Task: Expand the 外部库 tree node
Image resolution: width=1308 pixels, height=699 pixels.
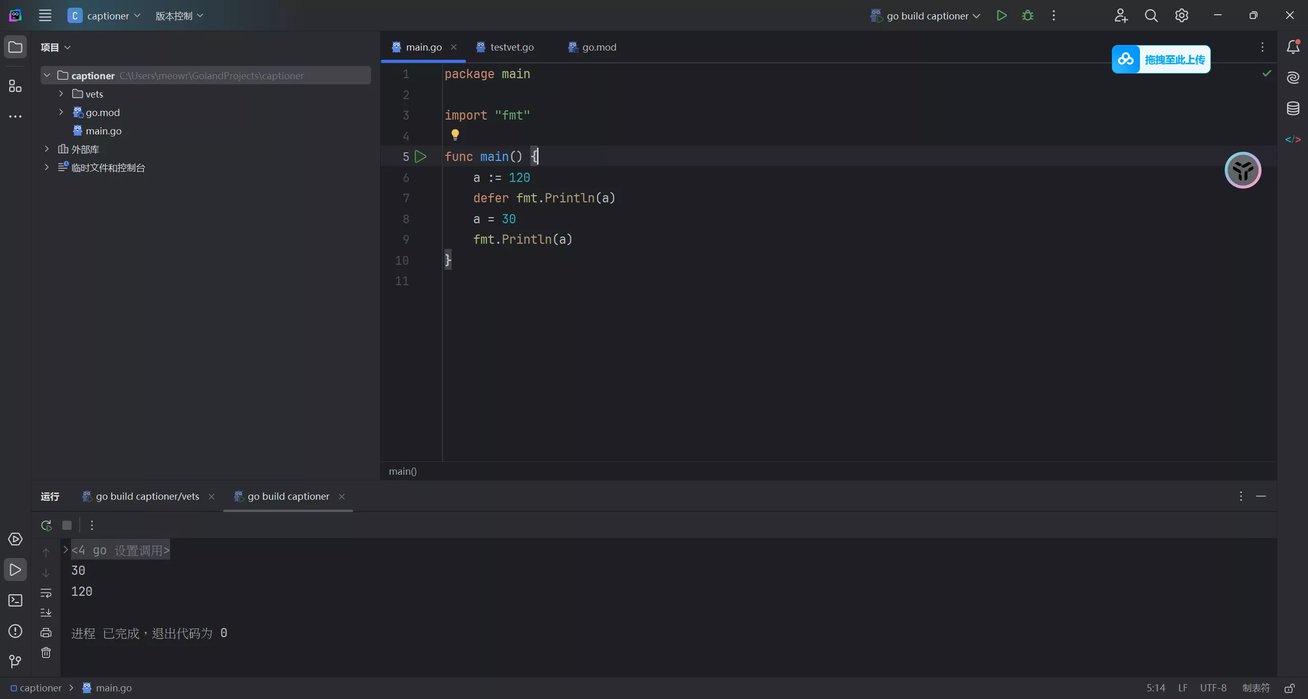Action: (46, 149)
